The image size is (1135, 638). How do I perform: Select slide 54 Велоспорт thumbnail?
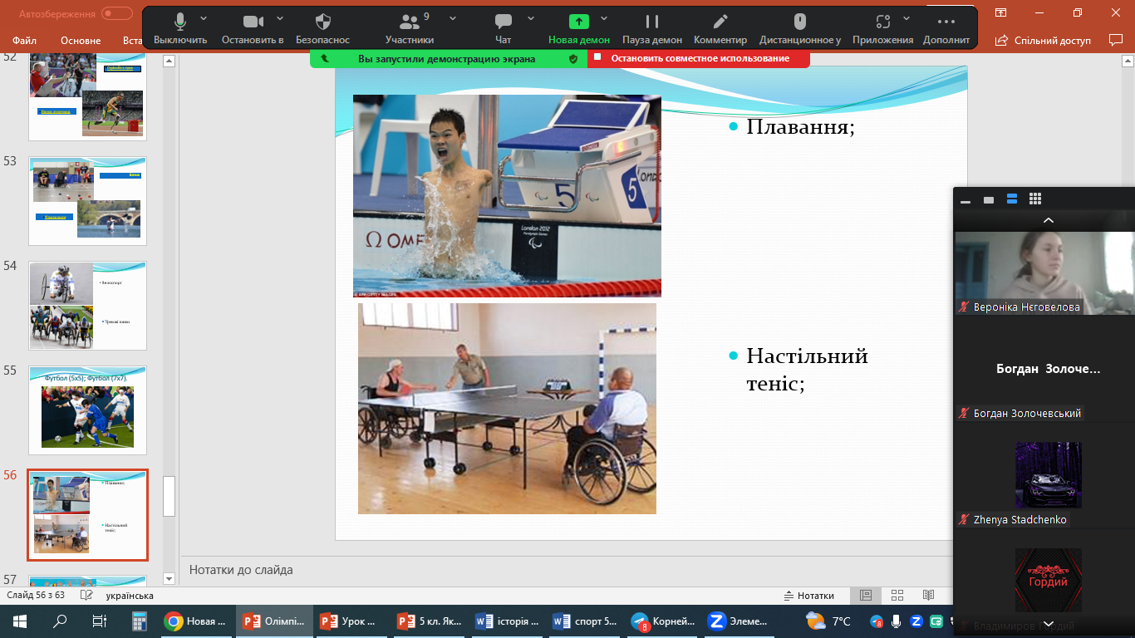(87, 306)
